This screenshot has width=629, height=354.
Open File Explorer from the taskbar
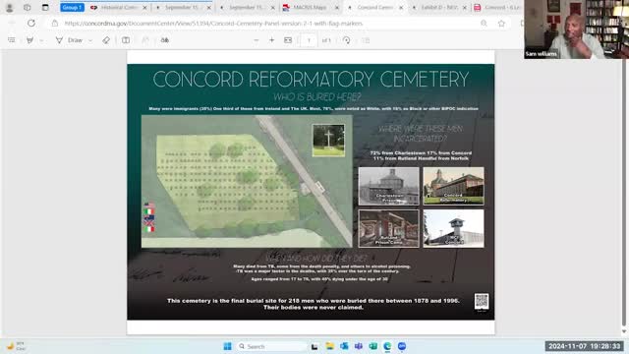[330, 346]
